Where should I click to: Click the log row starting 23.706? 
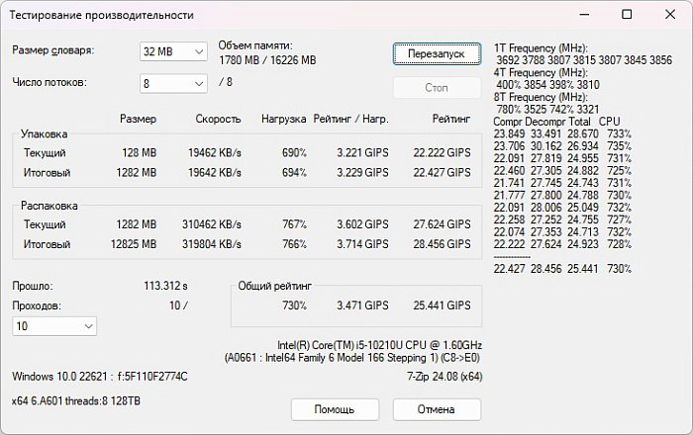[562, 146]
